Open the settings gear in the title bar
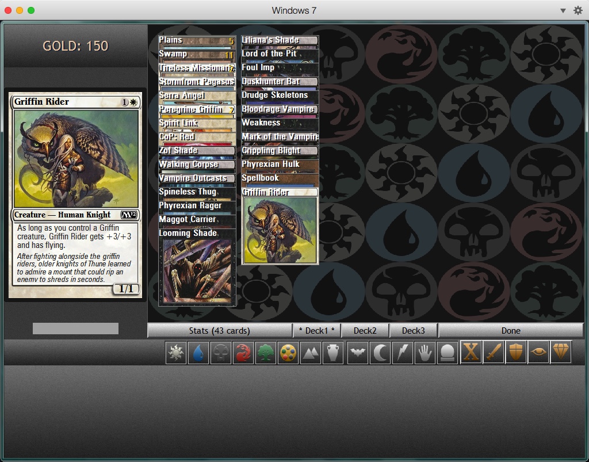The width and height of the screenshot is (589, 462). point(578,10)
